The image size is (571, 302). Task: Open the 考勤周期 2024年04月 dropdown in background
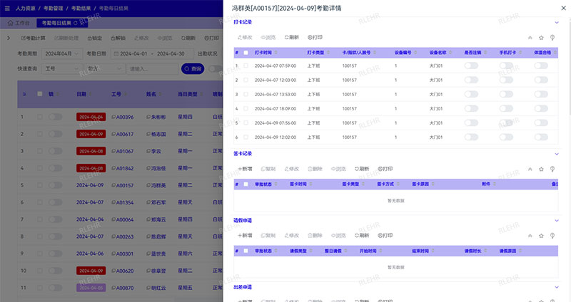61,54
